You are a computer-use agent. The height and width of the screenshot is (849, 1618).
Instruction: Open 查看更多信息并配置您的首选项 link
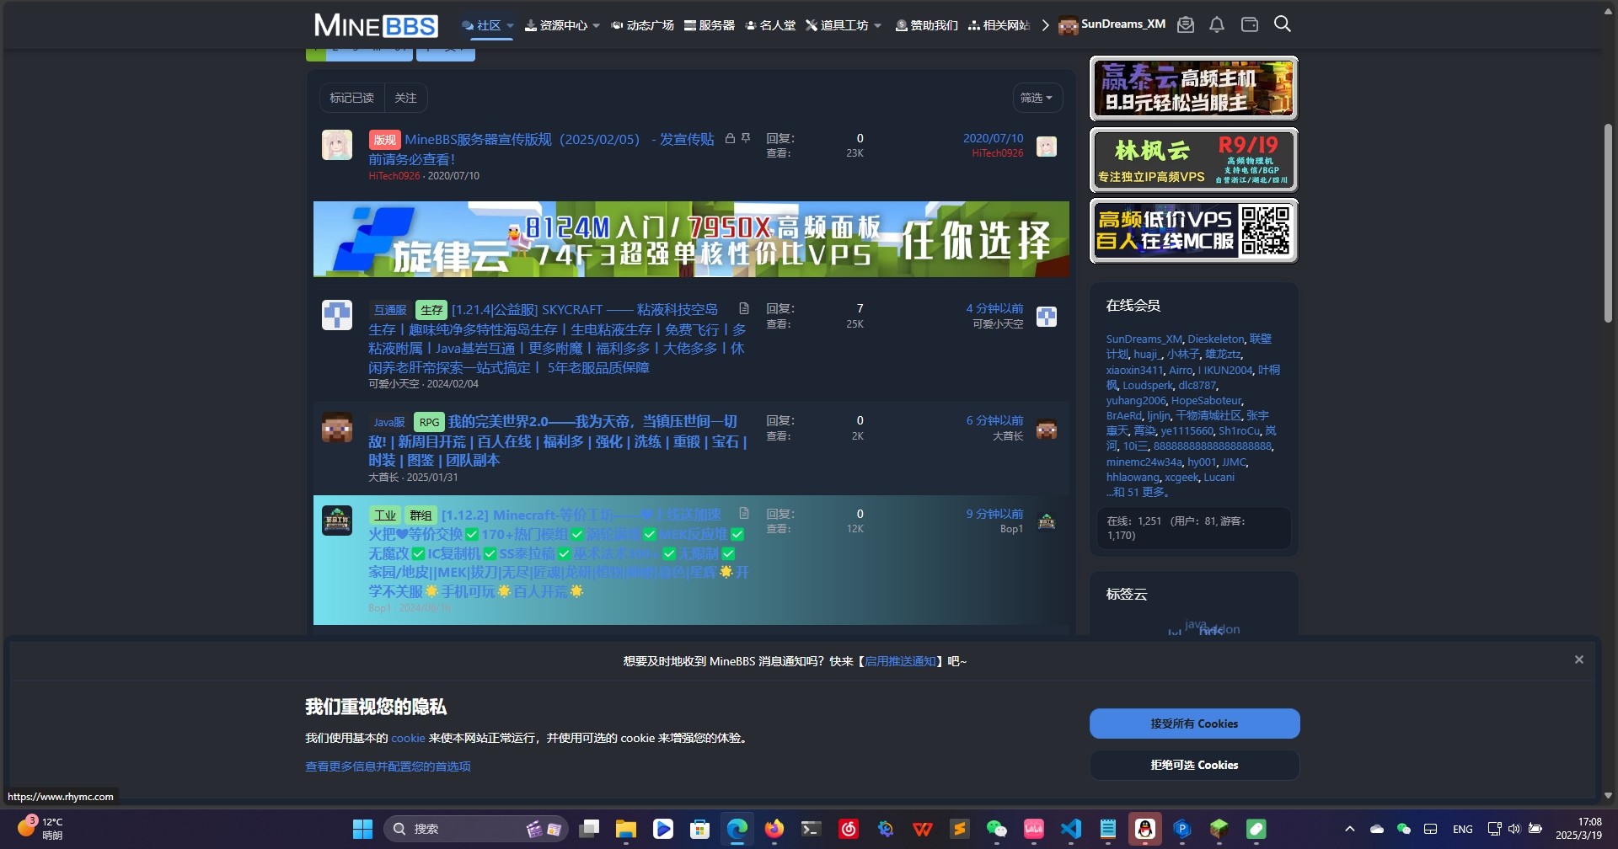click(388, 766)
